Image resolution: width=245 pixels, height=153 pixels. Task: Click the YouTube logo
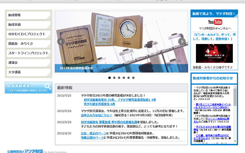pos(215,22)
